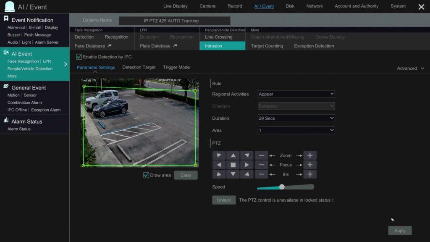Image resolution: width=430 pixels, height=242 pixels.
Task: Open Face Recognition Detection link
Action: click(84, 37)
